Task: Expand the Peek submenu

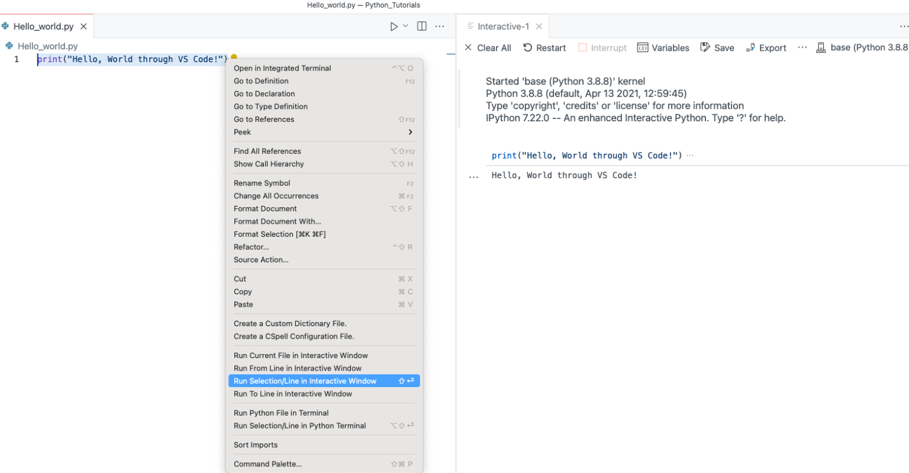Action: (x=242, y=132)
